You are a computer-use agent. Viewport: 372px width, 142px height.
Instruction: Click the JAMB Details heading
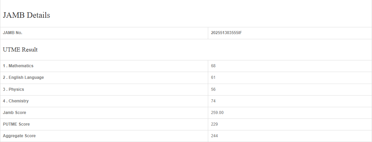click(27, 15)
